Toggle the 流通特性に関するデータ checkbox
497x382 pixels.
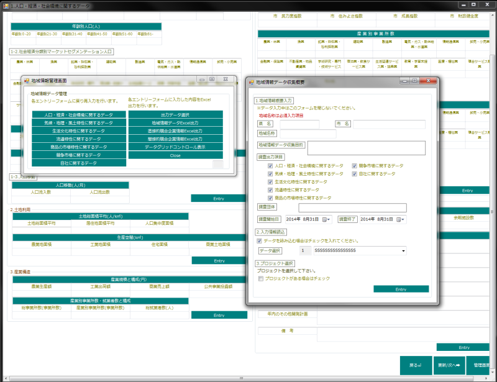(x=270, y=190)
